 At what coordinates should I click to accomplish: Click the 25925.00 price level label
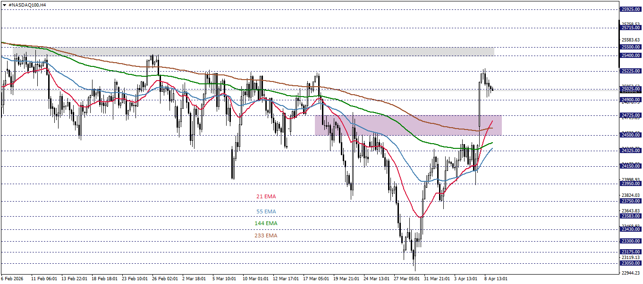(x=630, y=8)
